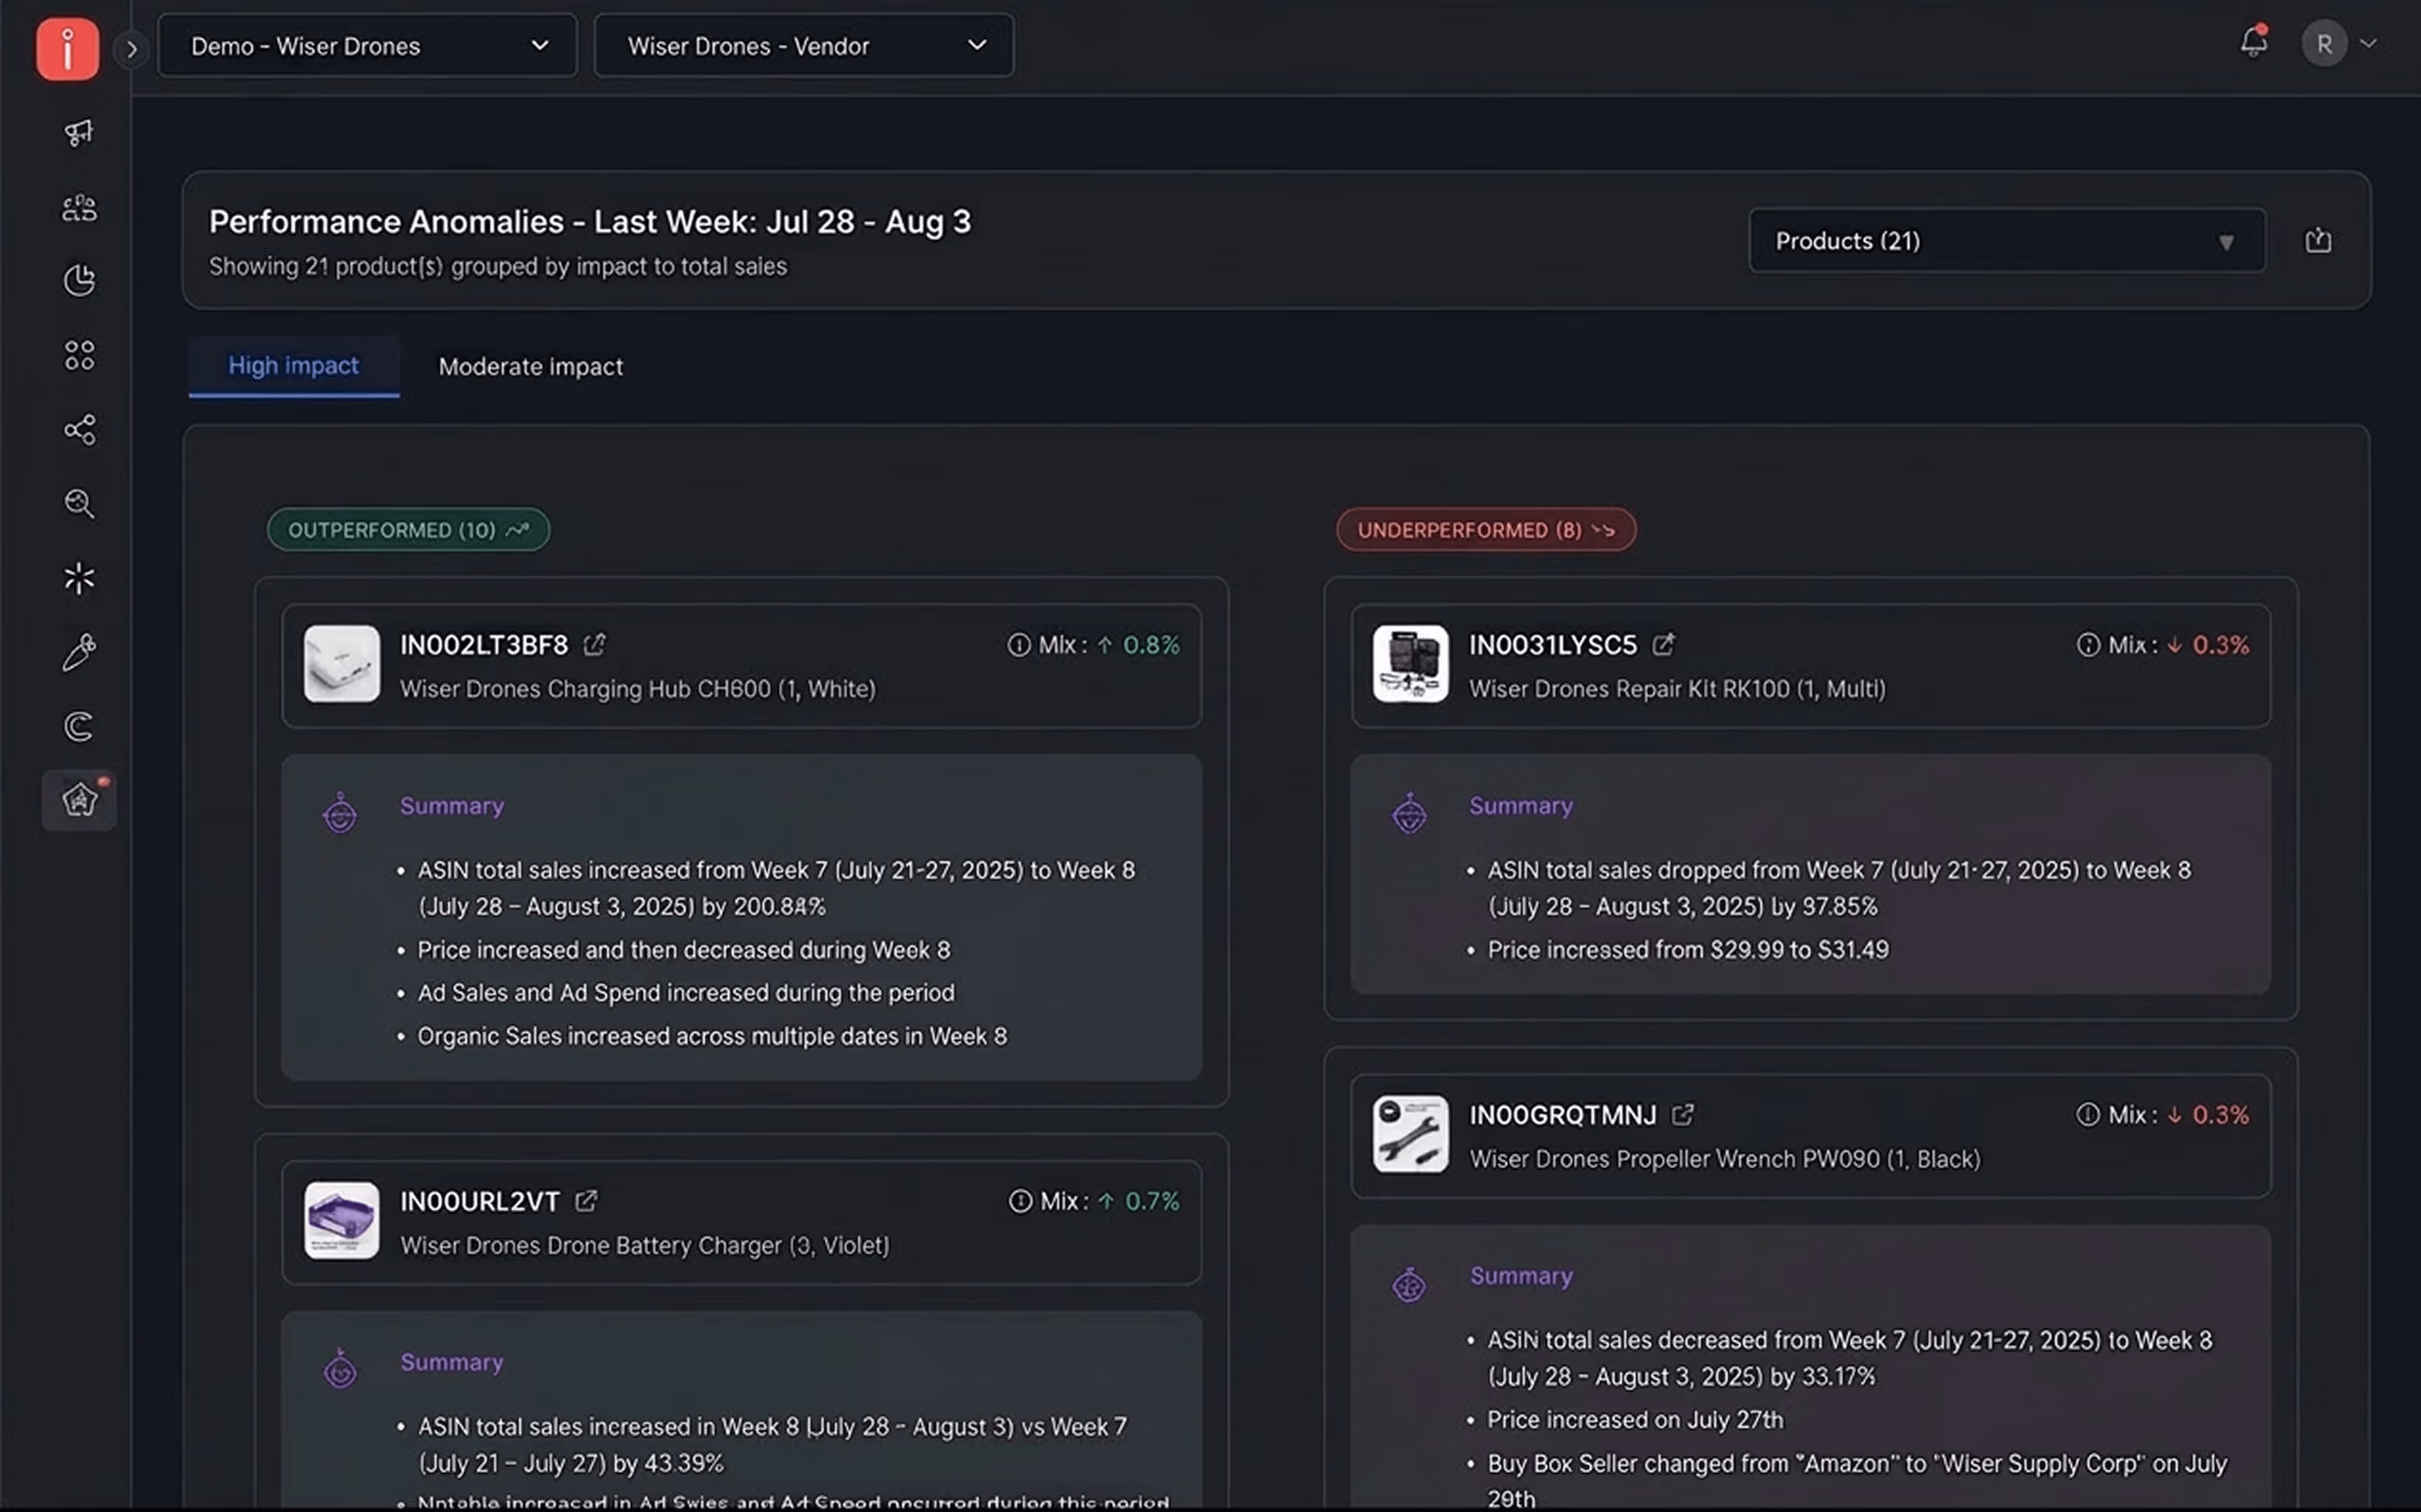The height and width of the screenshot is (1512, 2421).
Task: Open the Products (21) filter dropdown
Action: [2007, 240]
